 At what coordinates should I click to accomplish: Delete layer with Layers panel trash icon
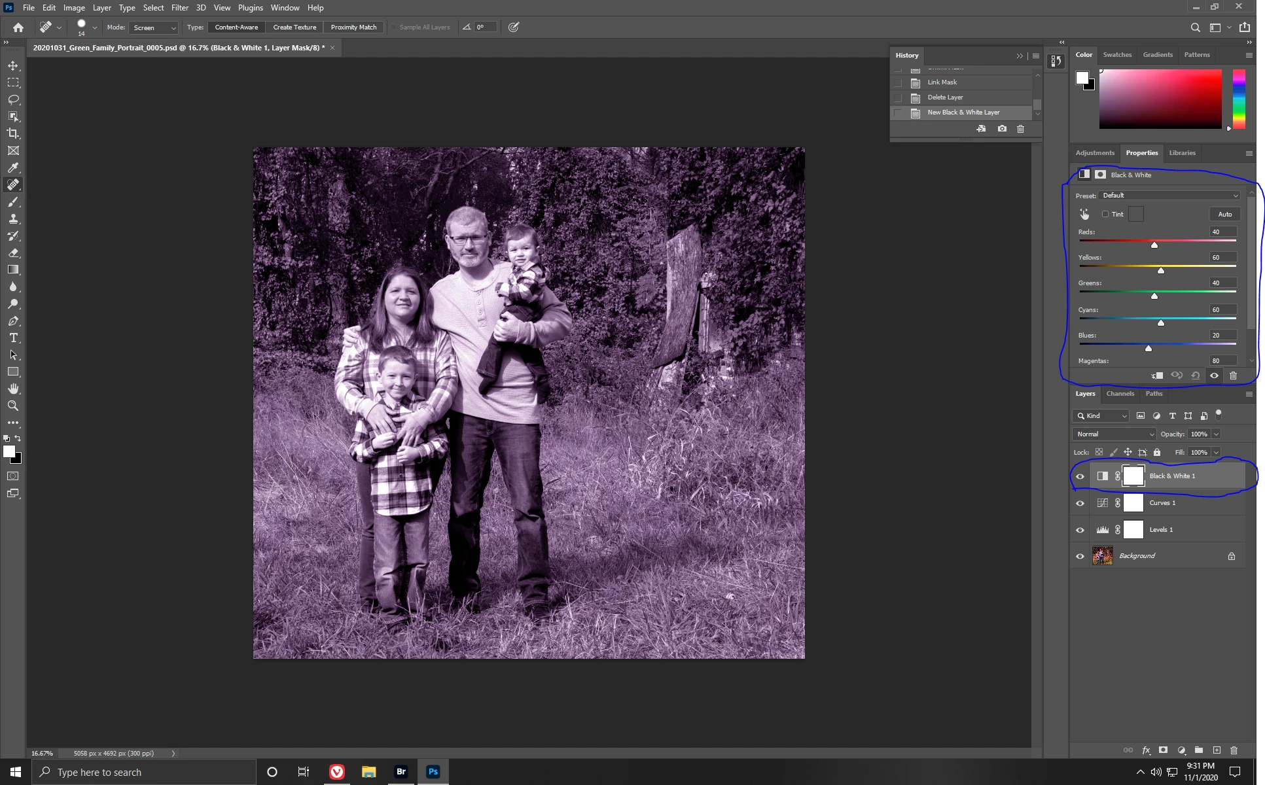click(1234, 750)
